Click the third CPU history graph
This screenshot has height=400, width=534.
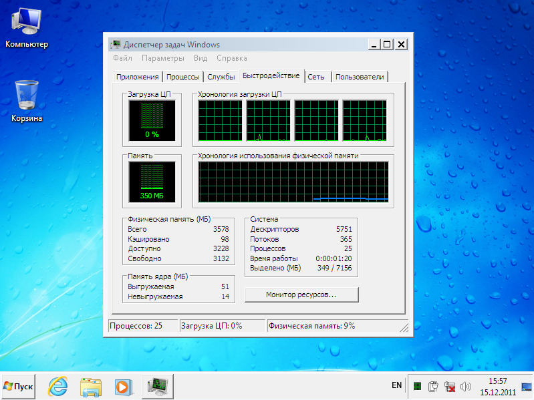pyautogui.click(x=316, y=120)
